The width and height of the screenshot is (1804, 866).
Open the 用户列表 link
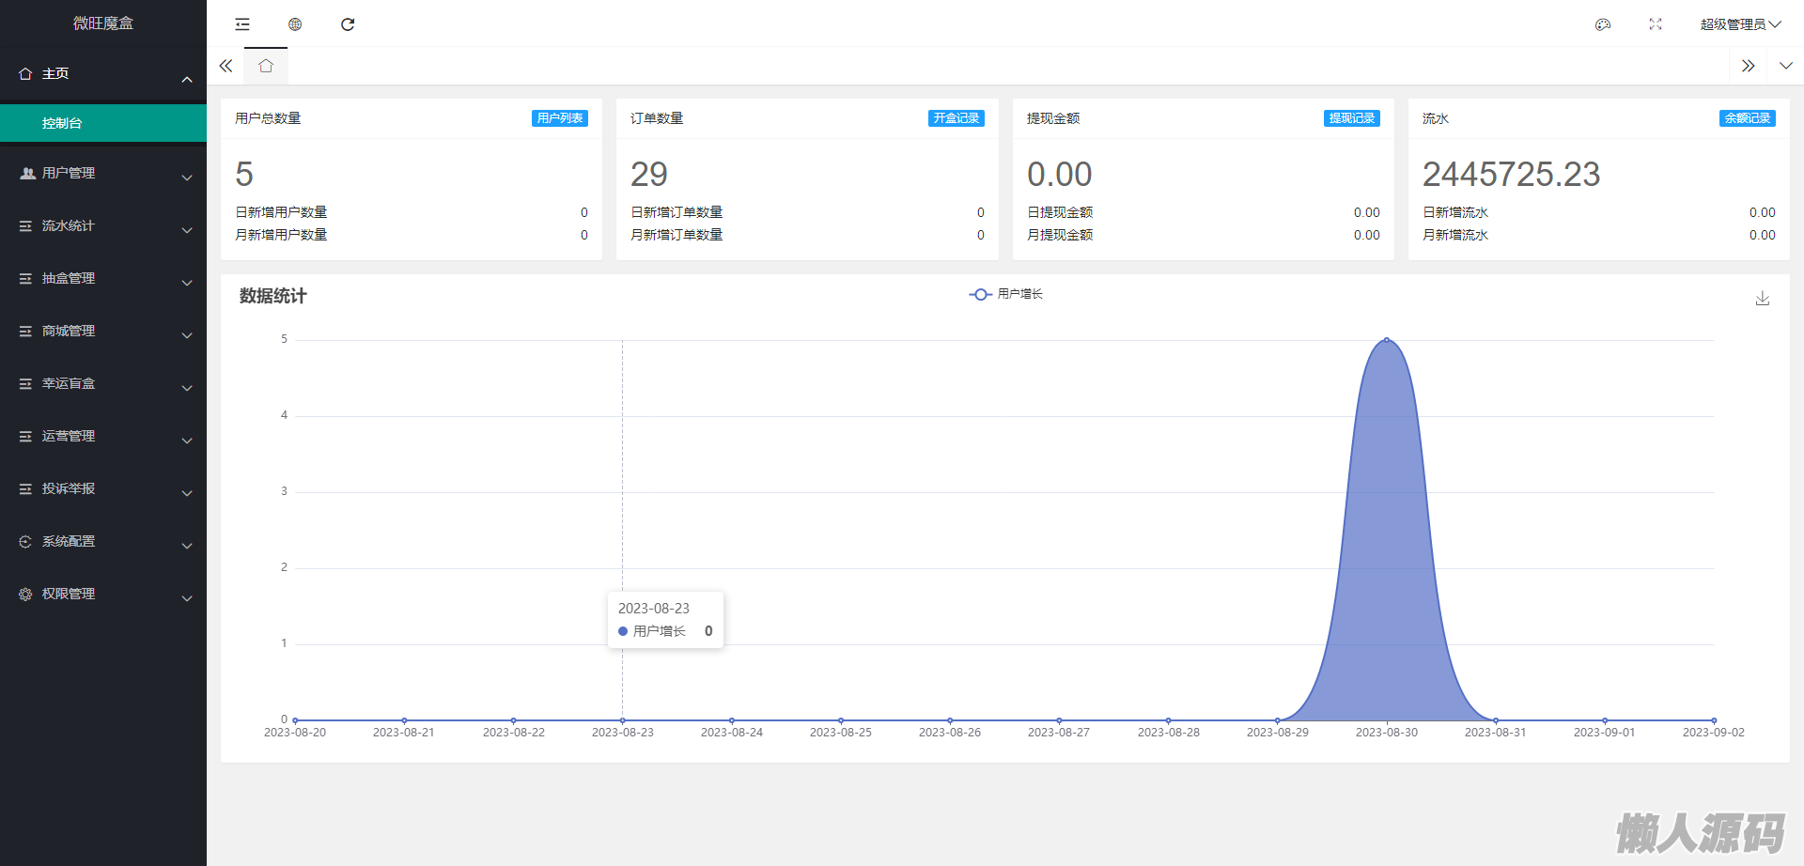click(x=560, y=118)
